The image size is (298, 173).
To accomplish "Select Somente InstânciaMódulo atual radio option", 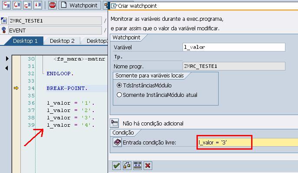I will [119, 95].
